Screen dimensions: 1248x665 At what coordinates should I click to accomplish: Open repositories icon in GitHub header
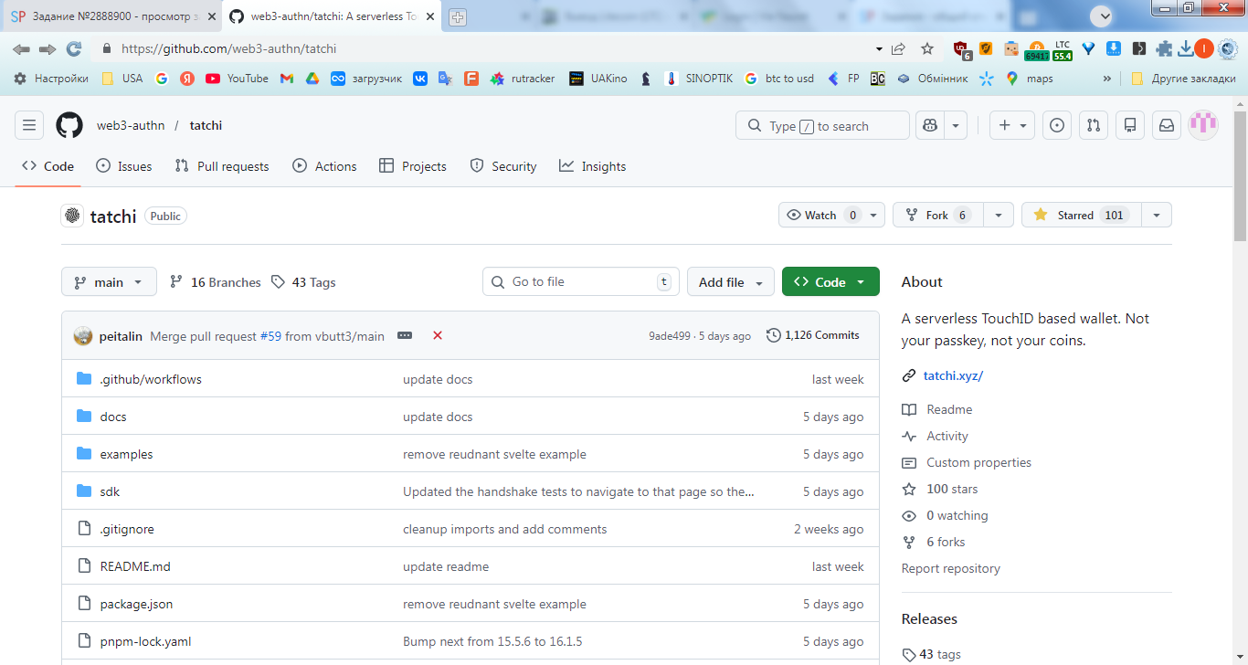coord(1130,125)
